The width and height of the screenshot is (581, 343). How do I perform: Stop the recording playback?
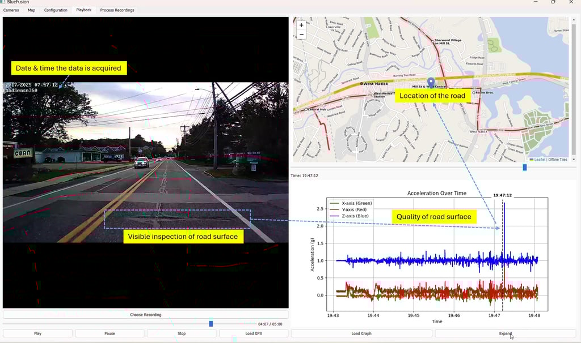point(182,333)
